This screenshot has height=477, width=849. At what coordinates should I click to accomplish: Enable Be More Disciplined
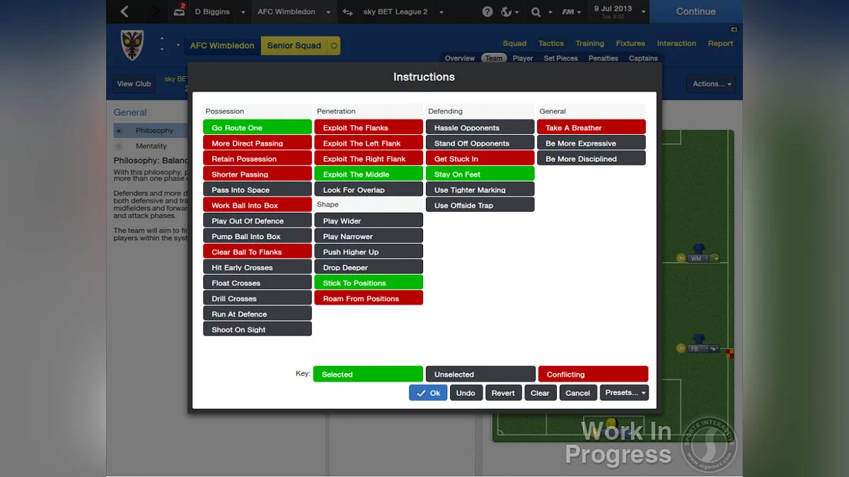[x=591, y=158]
